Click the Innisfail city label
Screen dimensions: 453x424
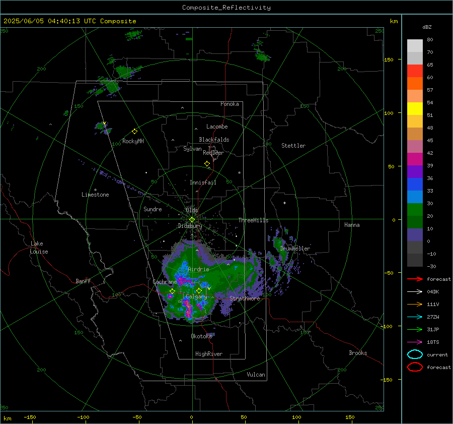[203, 183]
